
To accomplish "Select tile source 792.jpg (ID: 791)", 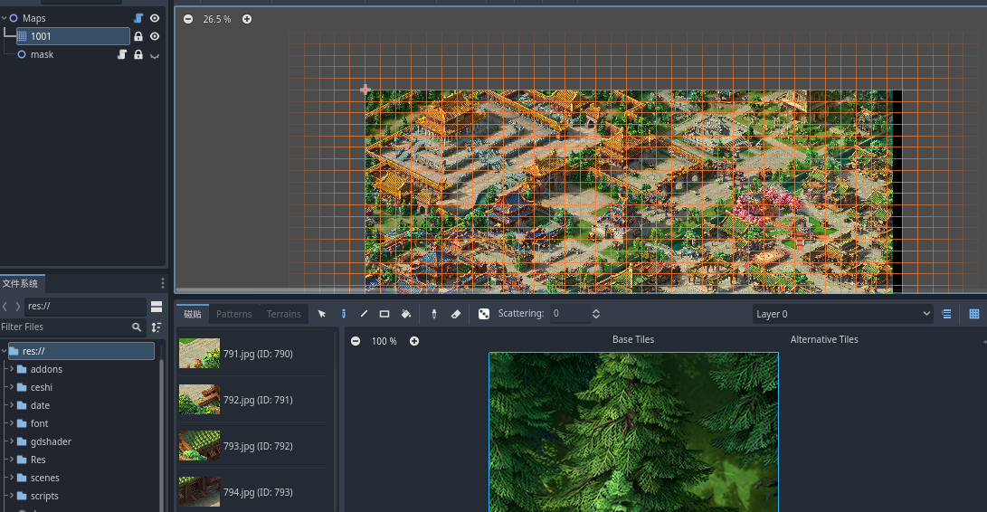I will 251,399.
